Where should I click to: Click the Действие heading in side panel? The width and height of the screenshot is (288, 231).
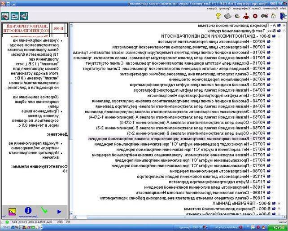click(x=57, y=134)
